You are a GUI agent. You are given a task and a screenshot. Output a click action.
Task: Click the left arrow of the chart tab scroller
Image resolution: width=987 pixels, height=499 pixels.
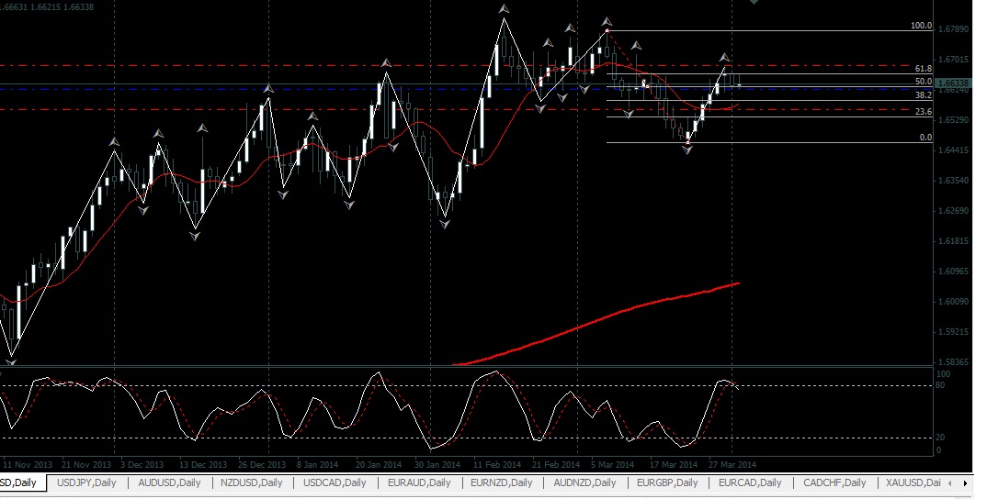click(x=950, y=483)
